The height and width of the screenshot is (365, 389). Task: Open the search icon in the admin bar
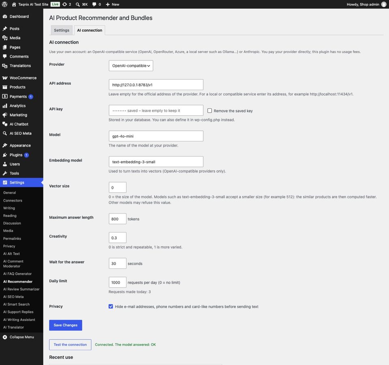tap(77, 4)
